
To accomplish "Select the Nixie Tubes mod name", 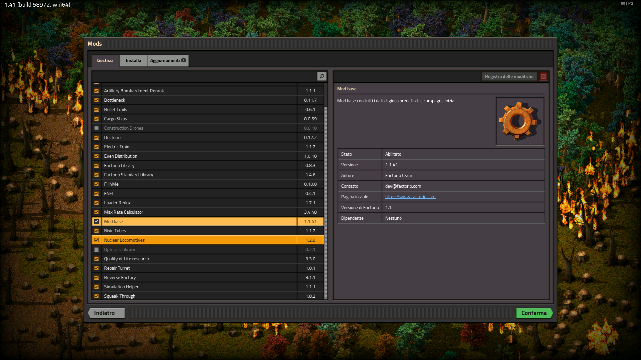I will point(115,231).
